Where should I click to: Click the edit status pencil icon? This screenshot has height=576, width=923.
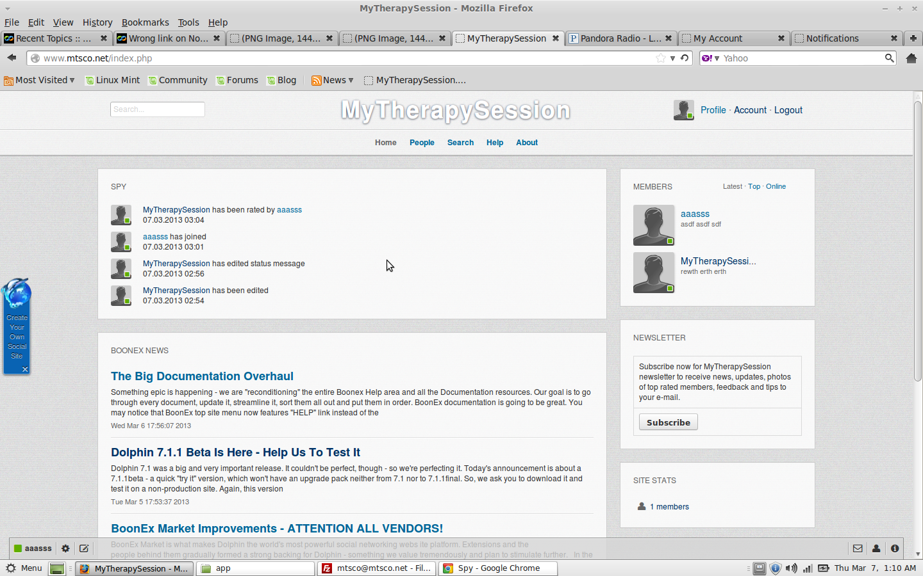coord(84,548)
